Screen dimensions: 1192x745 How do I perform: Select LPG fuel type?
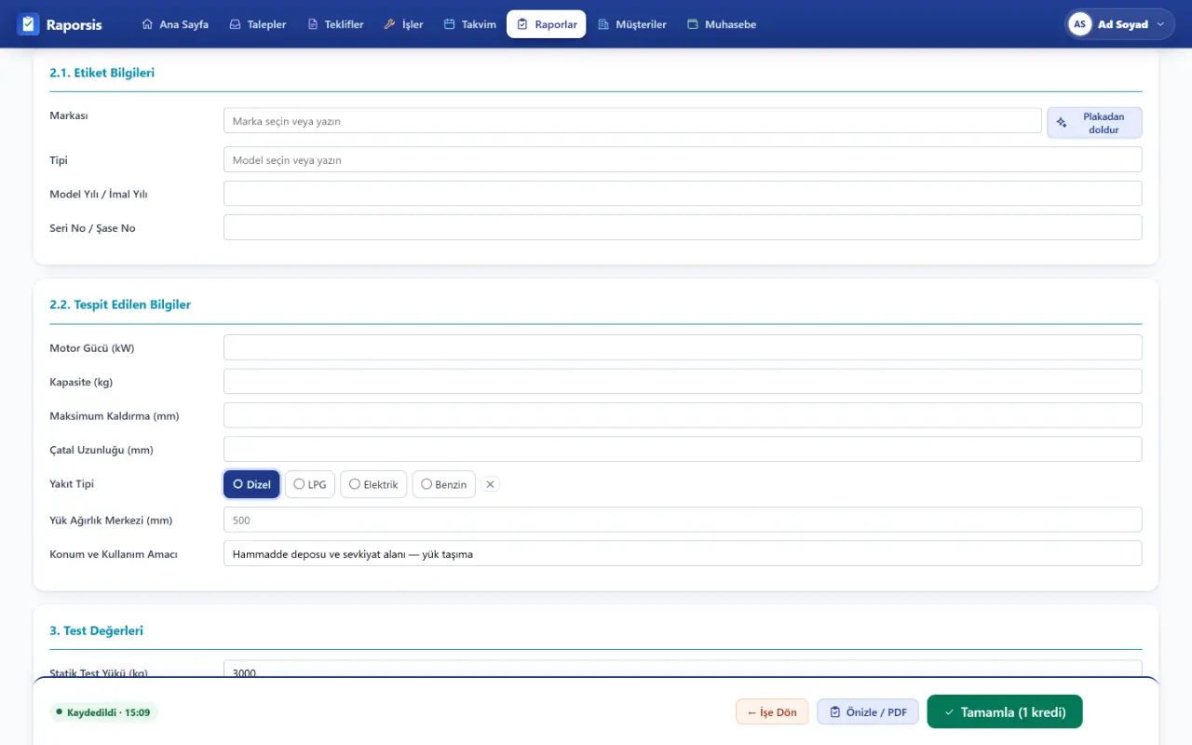point(310,484)
